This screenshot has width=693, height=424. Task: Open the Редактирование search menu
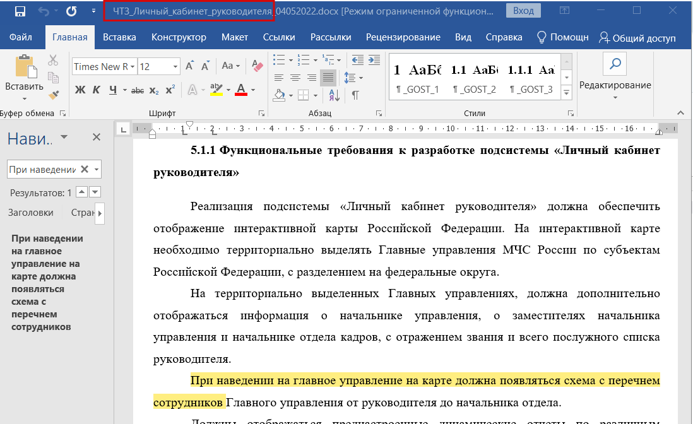coord(615,76)
